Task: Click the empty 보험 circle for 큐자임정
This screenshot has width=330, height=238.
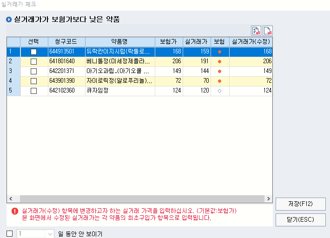Action: (x=219, y=91)
